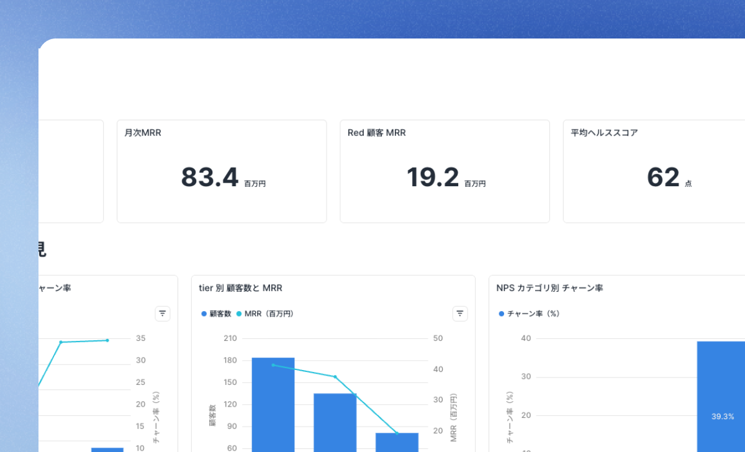Click the 平均ヘルススコア card title
This screenshot has height=452, width=745.
click(x=604, y=133)
